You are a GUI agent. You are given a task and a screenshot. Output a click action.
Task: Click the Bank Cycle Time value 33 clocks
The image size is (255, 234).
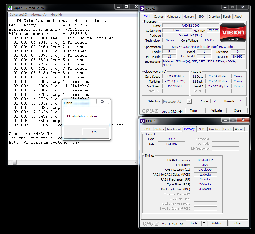205,189
